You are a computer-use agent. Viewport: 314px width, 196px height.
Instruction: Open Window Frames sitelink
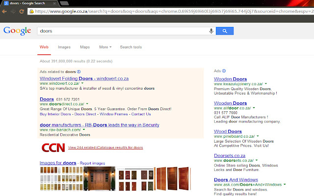tap(114, 114)
